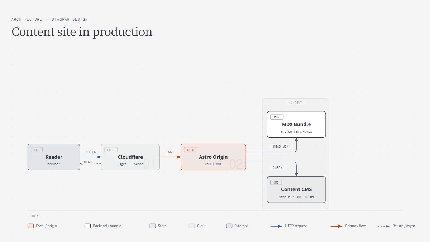430x242 pixels.
Task: Click the "ARCHITECTURE · DIAGRAM DESIGN" header text
Action: tap(49, 19)
